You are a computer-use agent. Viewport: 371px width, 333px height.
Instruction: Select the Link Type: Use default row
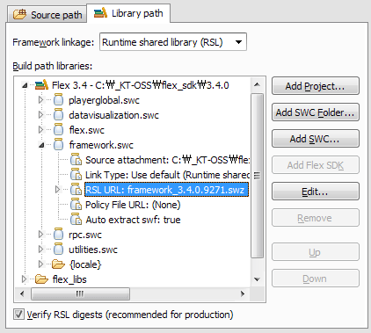(x=167, y=175)
